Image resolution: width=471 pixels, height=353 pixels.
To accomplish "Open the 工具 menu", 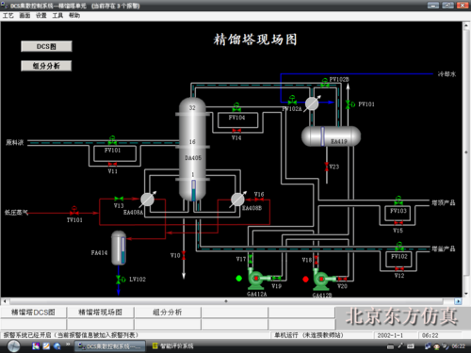I will click(x=57, y=16).
